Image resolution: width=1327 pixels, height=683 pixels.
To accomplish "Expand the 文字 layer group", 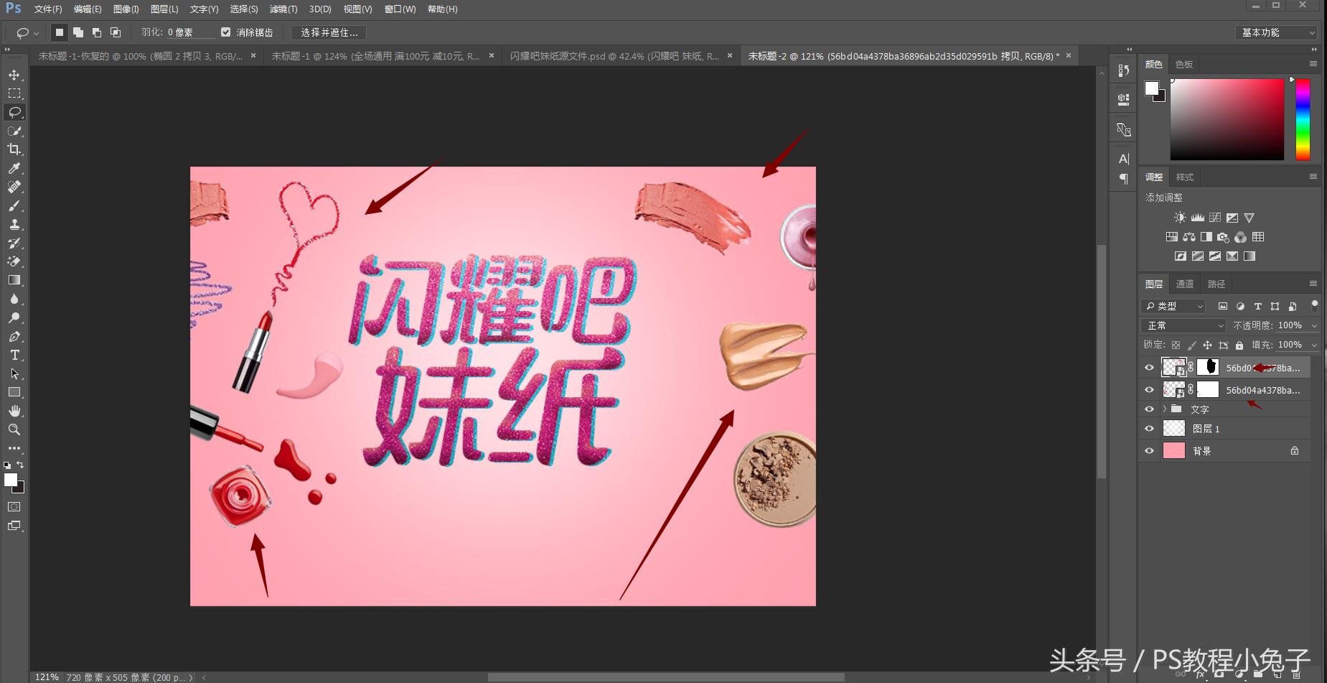I will click(1164, 409).
